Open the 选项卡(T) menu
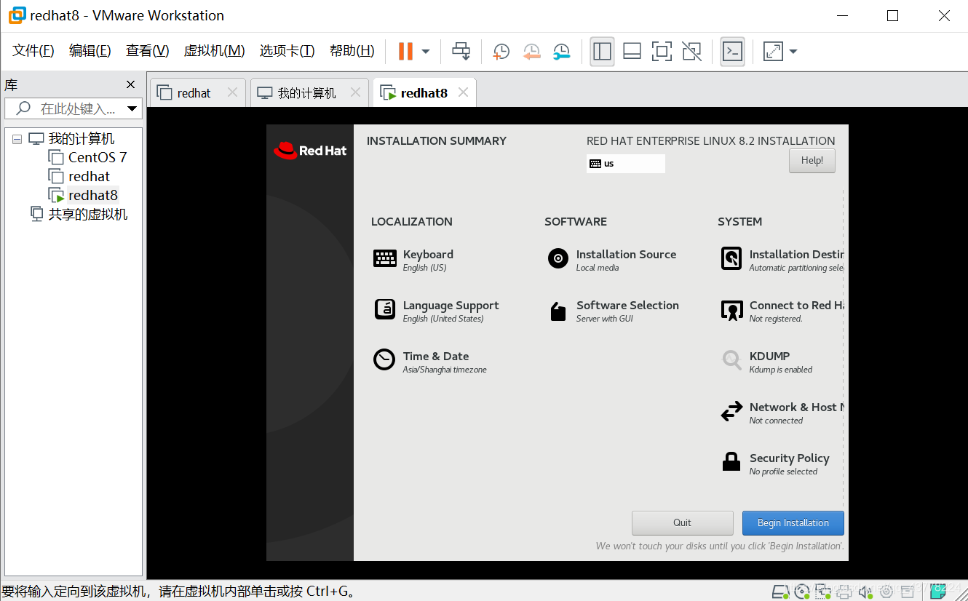The image size is (968, 601). point(287,50)
